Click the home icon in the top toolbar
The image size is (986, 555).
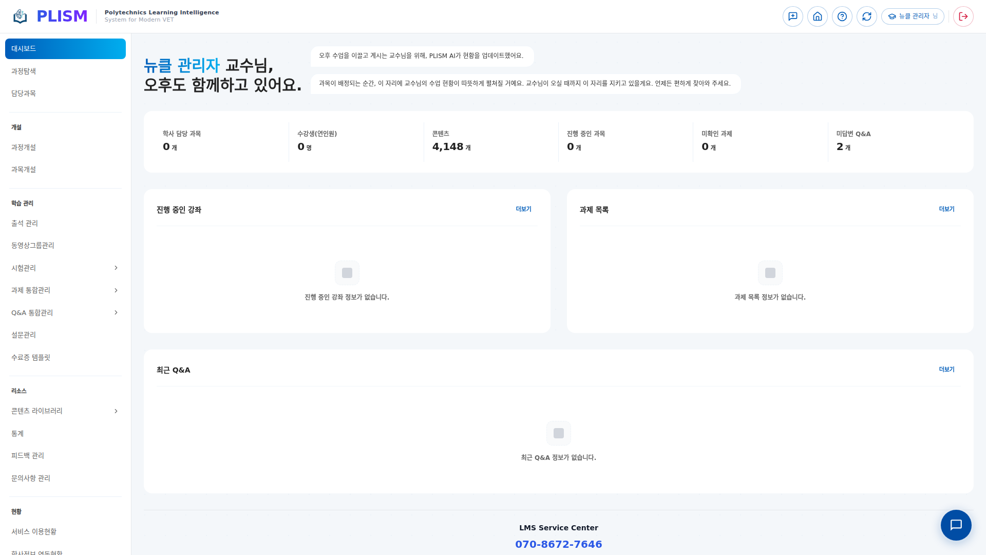click(x=818, y=16)
